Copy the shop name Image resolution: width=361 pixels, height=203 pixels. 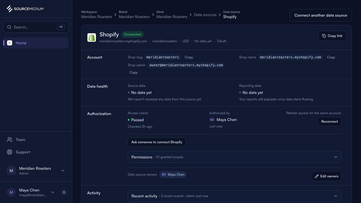[331, 57]
